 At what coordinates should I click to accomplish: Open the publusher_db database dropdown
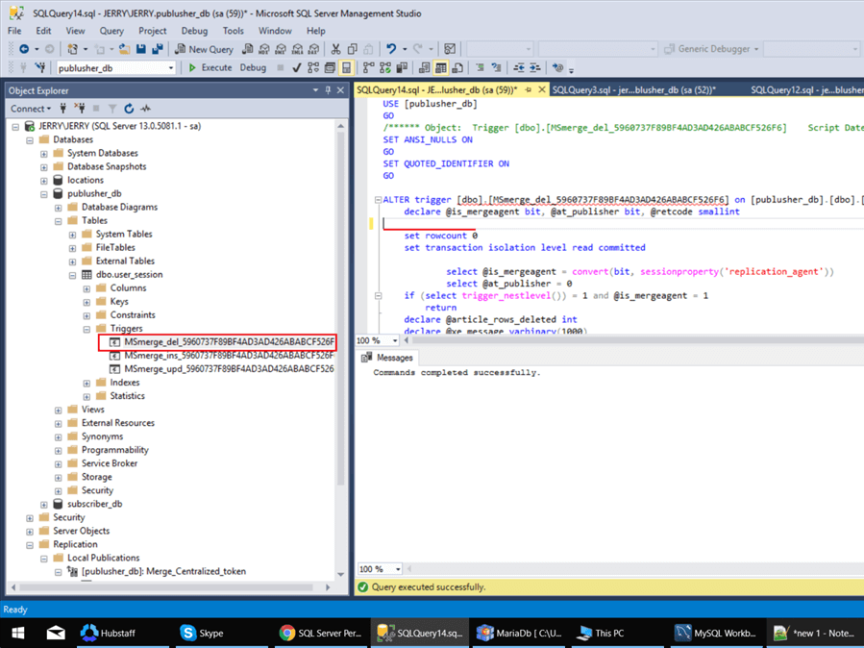click(x=171, y=68)
